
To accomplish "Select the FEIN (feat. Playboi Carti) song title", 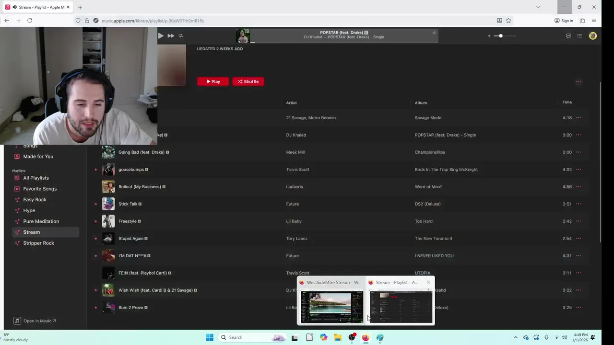I will click(142, 273).
